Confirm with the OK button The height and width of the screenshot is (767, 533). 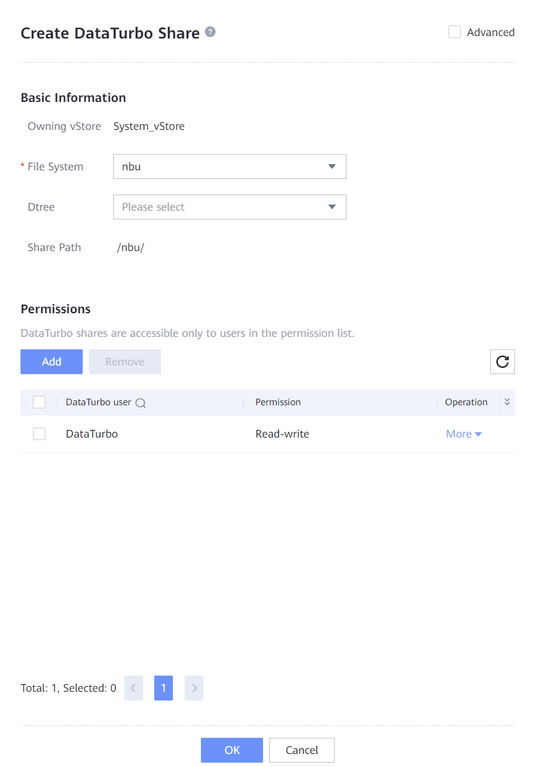coord(232,750)
